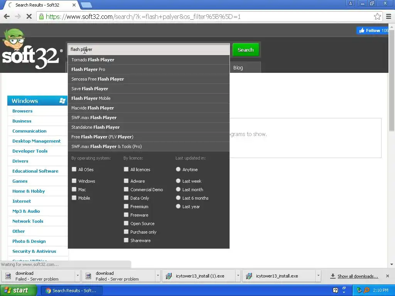Tick the Open Source checkbox
Image resolution: width=395 pixels, height=296 pixels.
pos(126,223)
